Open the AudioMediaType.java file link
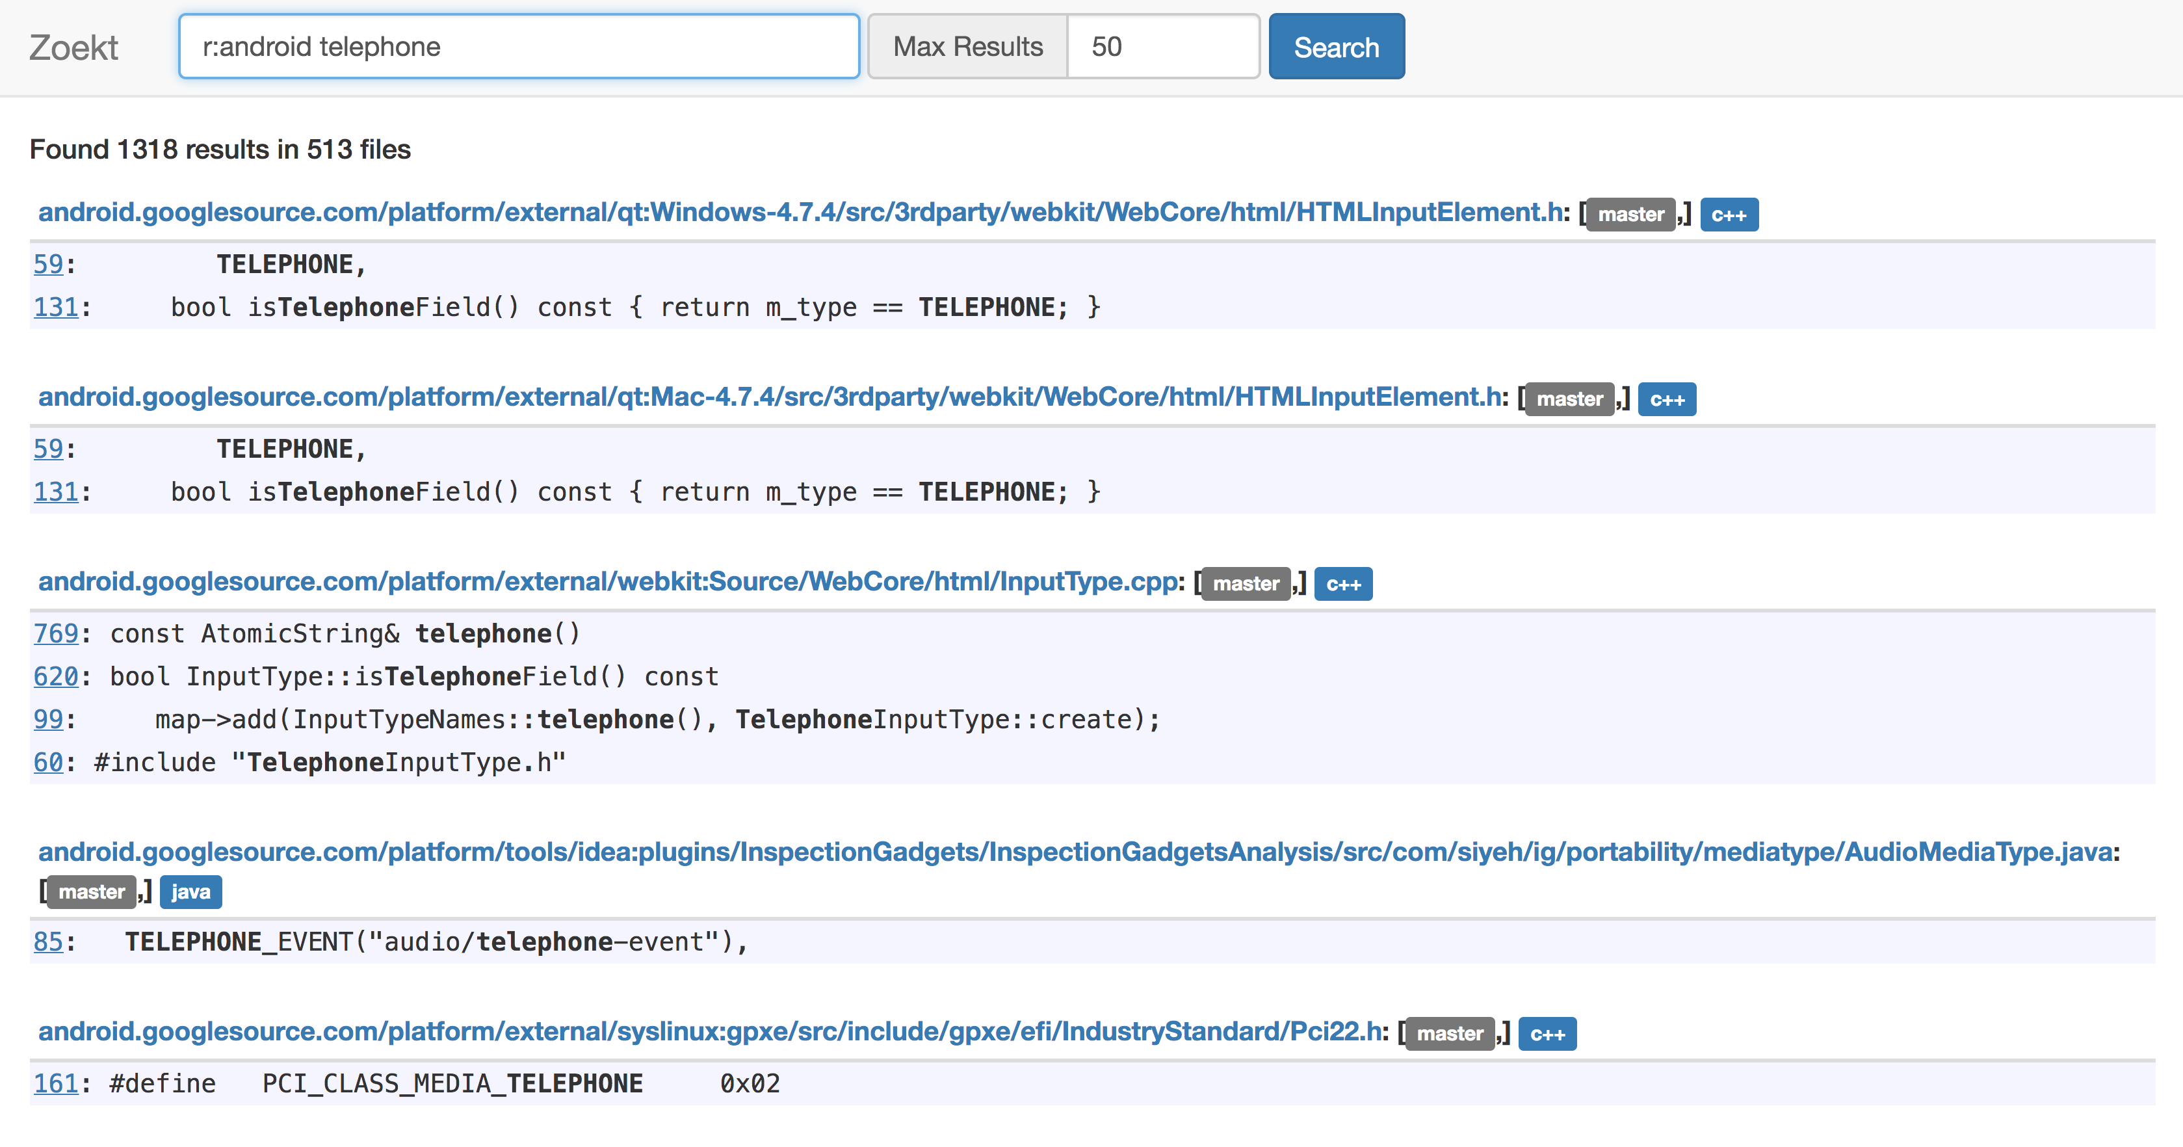This screenshot has width=2183, height=1147. 1075,851
